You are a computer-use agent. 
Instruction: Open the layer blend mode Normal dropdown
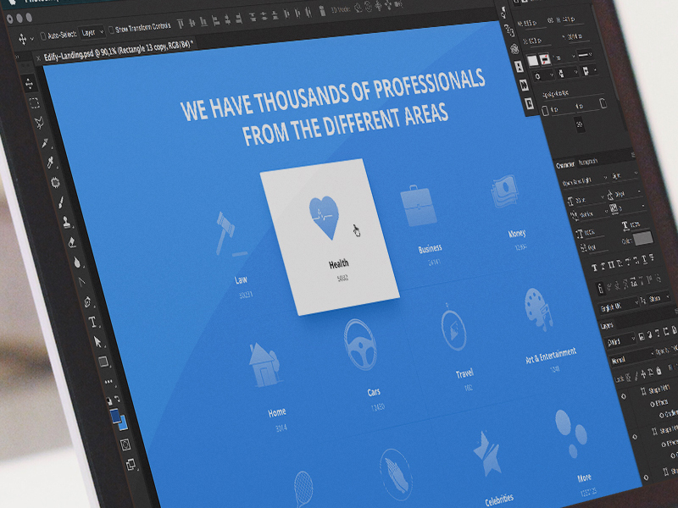[x=631, y=357]
